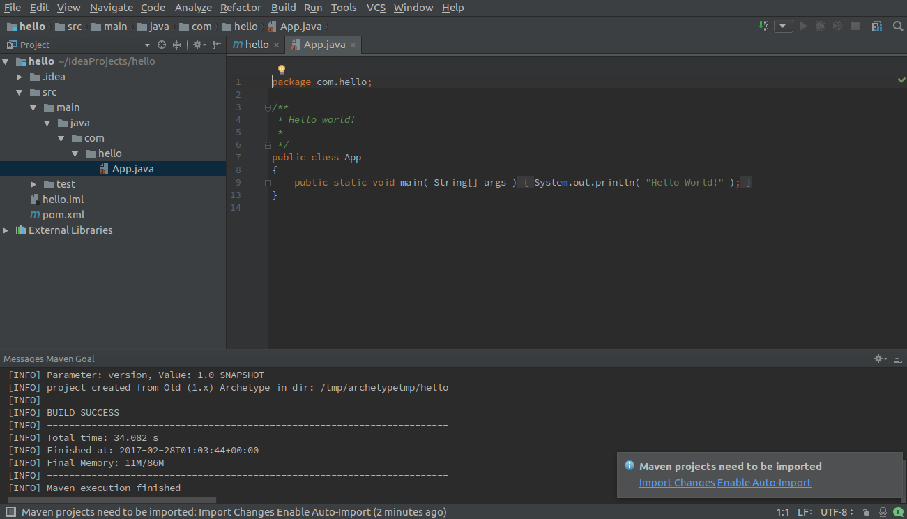Click the Scroll from Source target icon
The width and height of the screenshot is (907, 519).
pos(162,45)
